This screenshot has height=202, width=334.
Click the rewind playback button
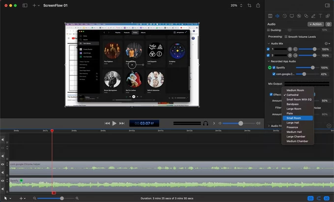click(x=107, y=124)
